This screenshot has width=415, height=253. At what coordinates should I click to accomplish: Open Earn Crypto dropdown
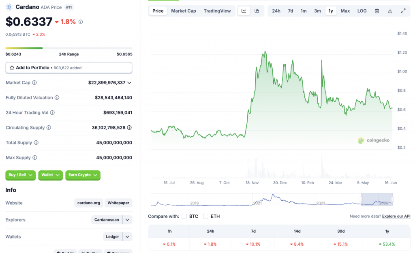click(83, 175)
